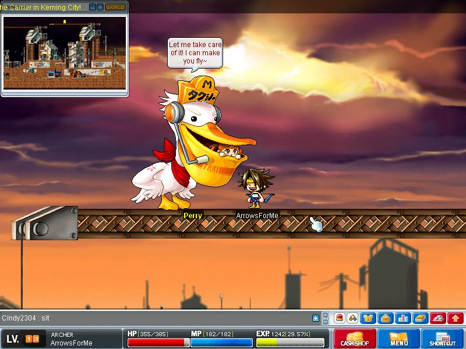Open character stats via bar chart icon
Viewport: 466px width, 349px height.
click(403, 318)
